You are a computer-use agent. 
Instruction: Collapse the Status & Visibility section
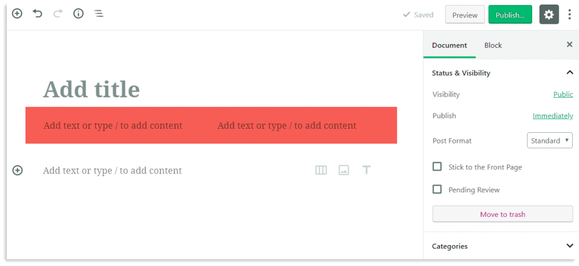(569, 73)
